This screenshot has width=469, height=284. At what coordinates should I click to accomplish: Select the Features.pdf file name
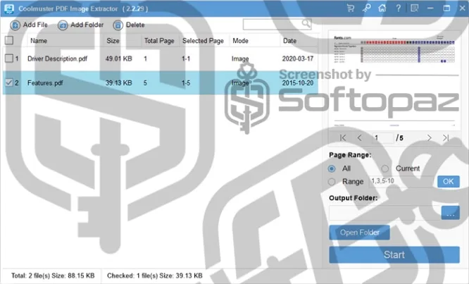pyautogui.click(x=45, y=83)
